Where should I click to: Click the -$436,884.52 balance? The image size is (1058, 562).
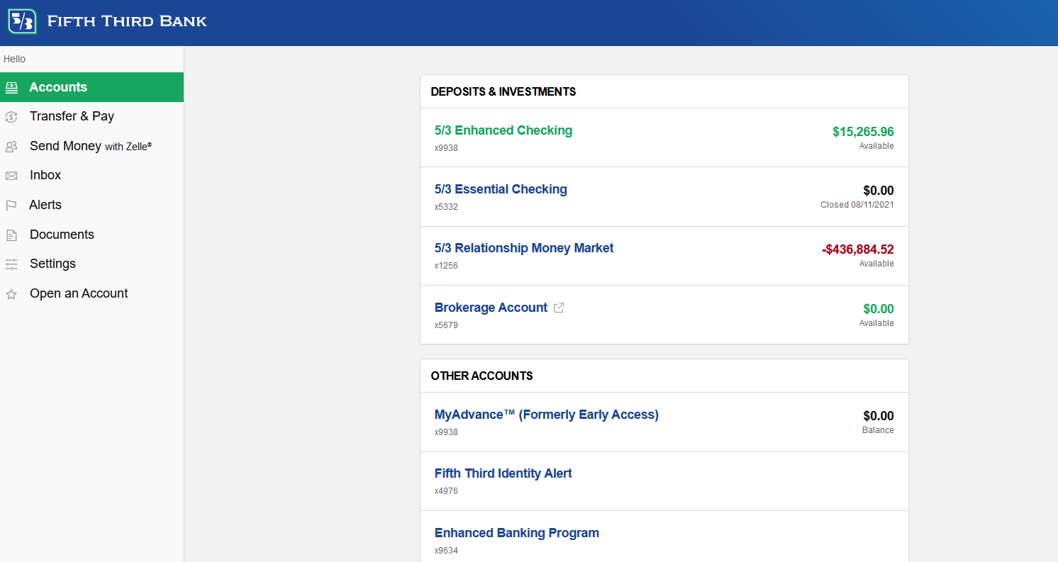coord(858,249)
